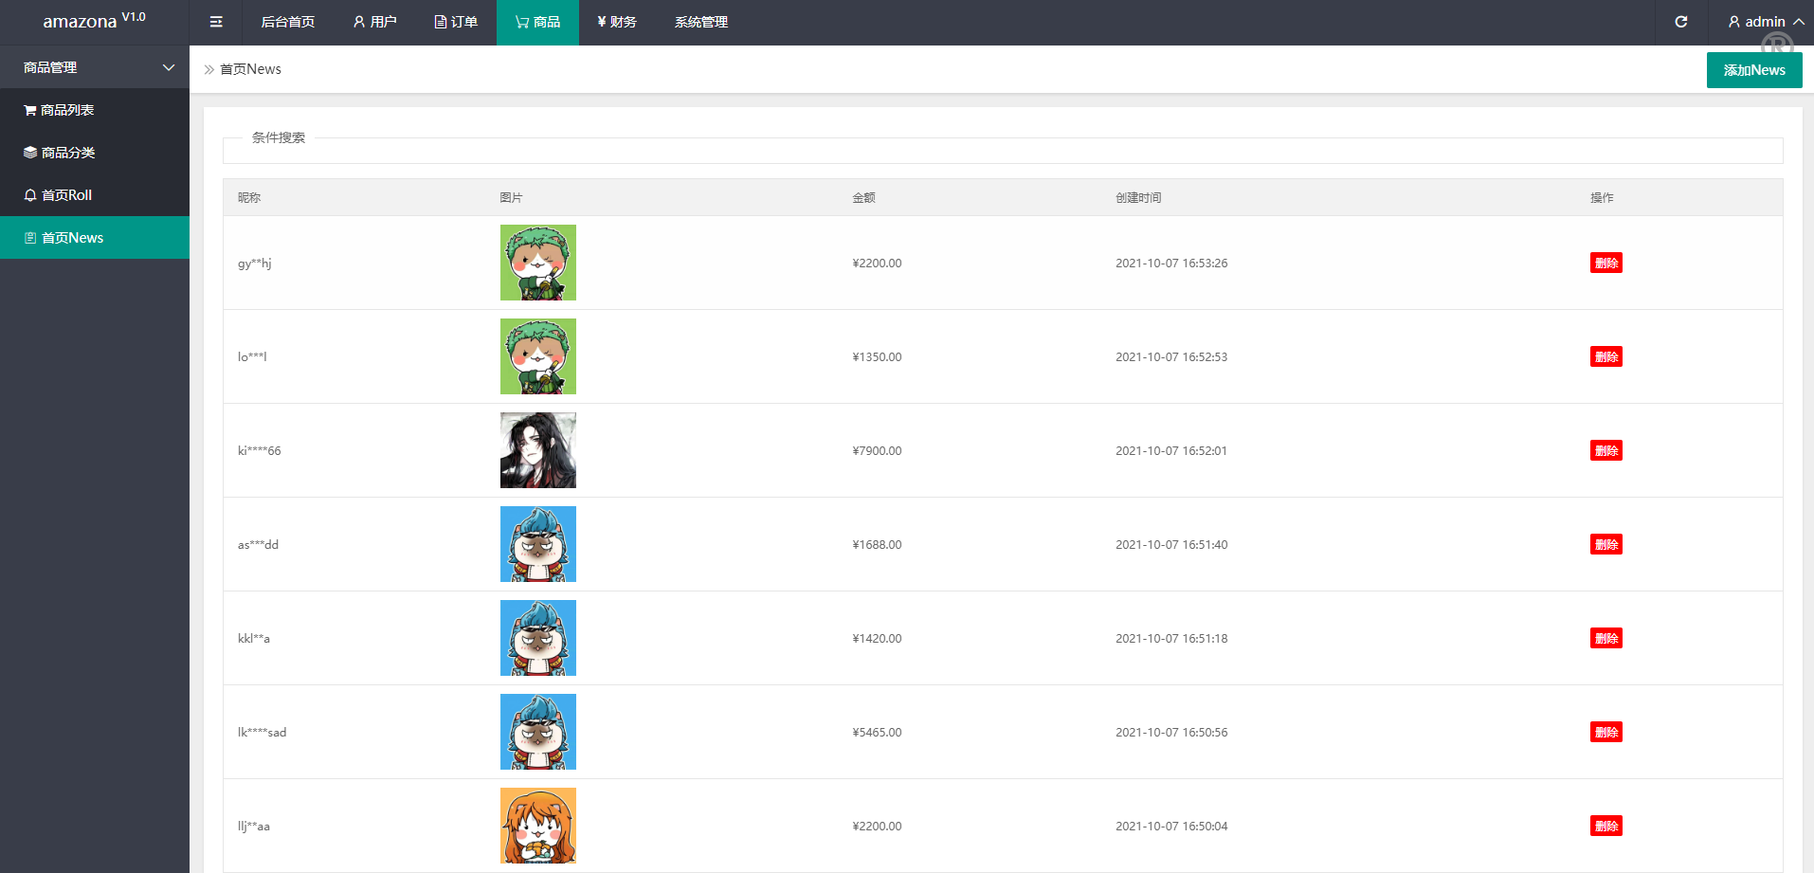The height and width of the screenshot is (873, 1814).
Task: Select 首页News in the sidebar
Action: point(72,238)
